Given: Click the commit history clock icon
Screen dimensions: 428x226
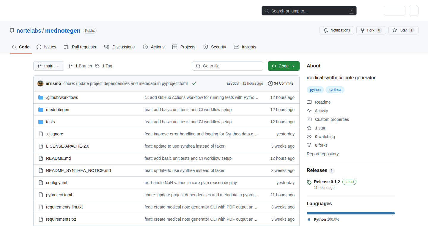Looking at the screenshot, I should click(270, 83).
